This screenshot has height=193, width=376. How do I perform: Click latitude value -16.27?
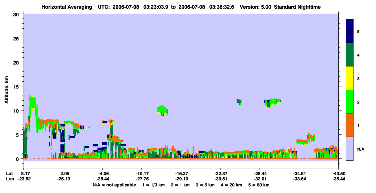pos(181,174)
